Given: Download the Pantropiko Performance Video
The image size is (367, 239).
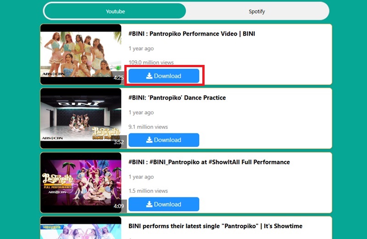Looking at the screenshot, I should click(x=164, y=76).
